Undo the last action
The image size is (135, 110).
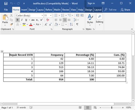pos(12,3)
